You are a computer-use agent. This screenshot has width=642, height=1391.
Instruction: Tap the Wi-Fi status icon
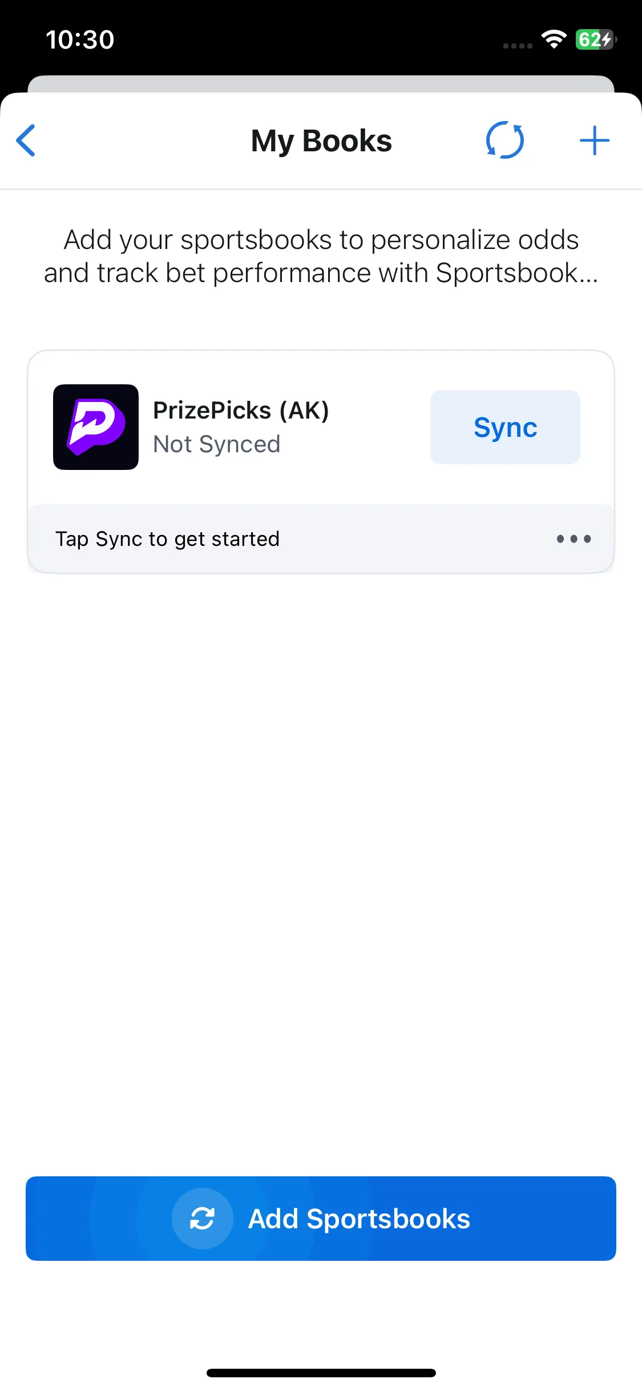[554, 39]
